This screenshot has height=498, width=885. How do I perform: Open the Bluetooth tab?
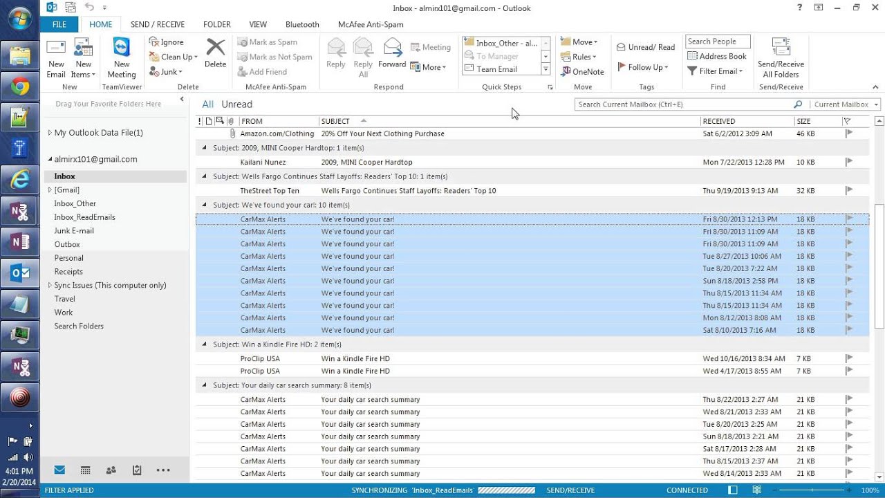302,24
